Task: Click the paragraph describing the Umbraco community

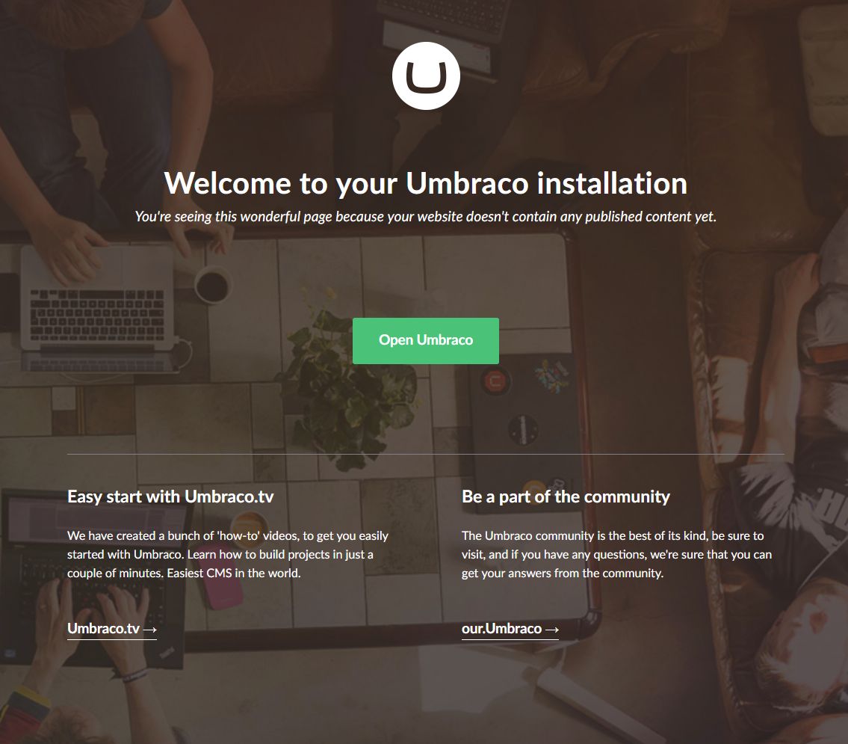Action: tap(616, 554)
